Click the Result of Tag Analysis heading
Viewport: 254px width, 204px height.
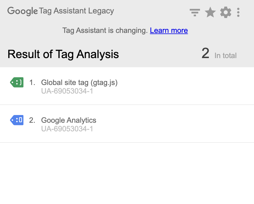(x=63, y=54)
